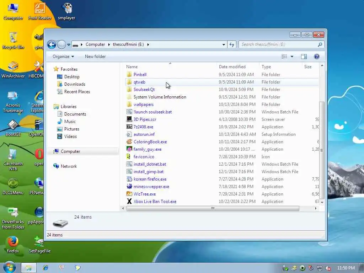Toggle the preview pane button
This screenshot has width=364, height=273.
(304, 57)
